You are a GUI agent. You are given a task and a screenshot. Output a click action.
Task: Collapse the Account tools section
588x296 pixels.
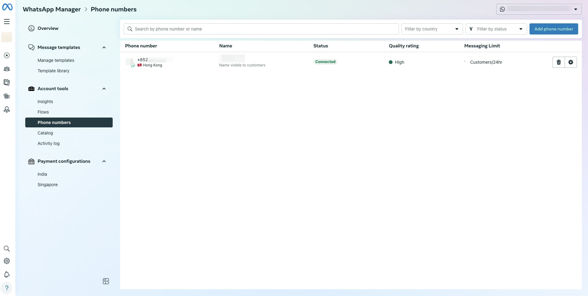[104, 89]
